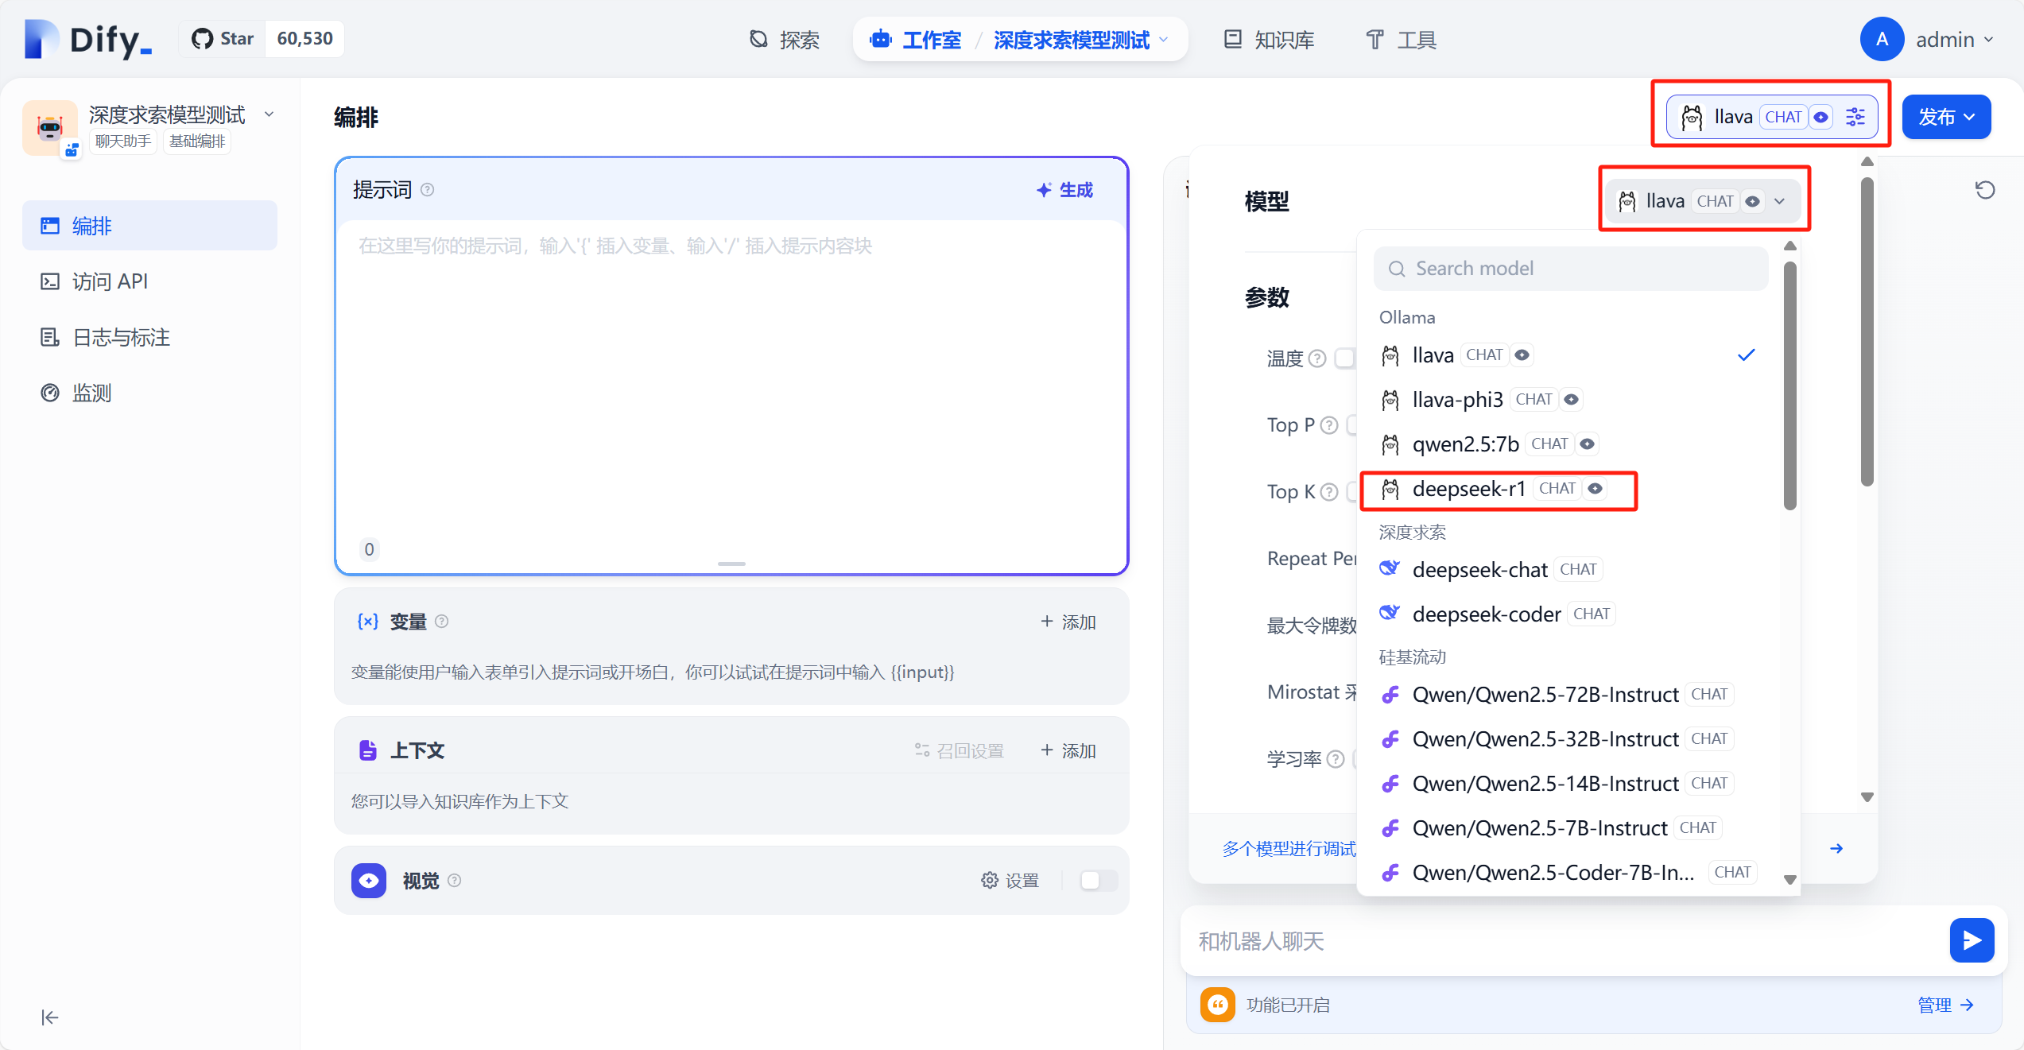Click the reset refresh icon in debug panel

pos(1984,190)
